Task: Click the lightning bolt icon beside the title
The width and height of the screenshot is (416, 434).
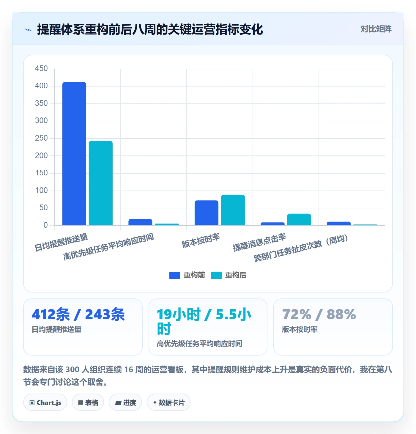Action: (28, 30)
